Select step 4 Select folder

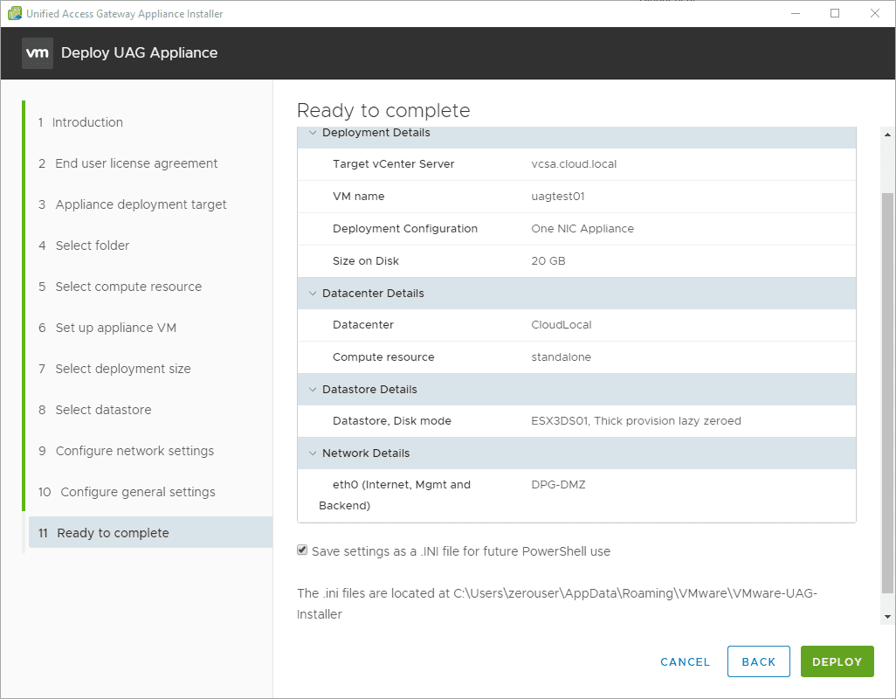click(x=92, y=246)
